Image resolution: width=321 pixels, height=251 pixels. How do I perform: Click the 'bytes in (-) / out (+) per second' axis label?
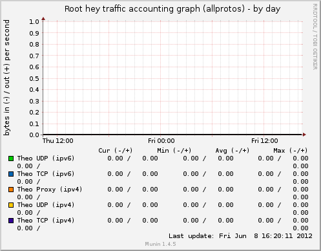6,78
